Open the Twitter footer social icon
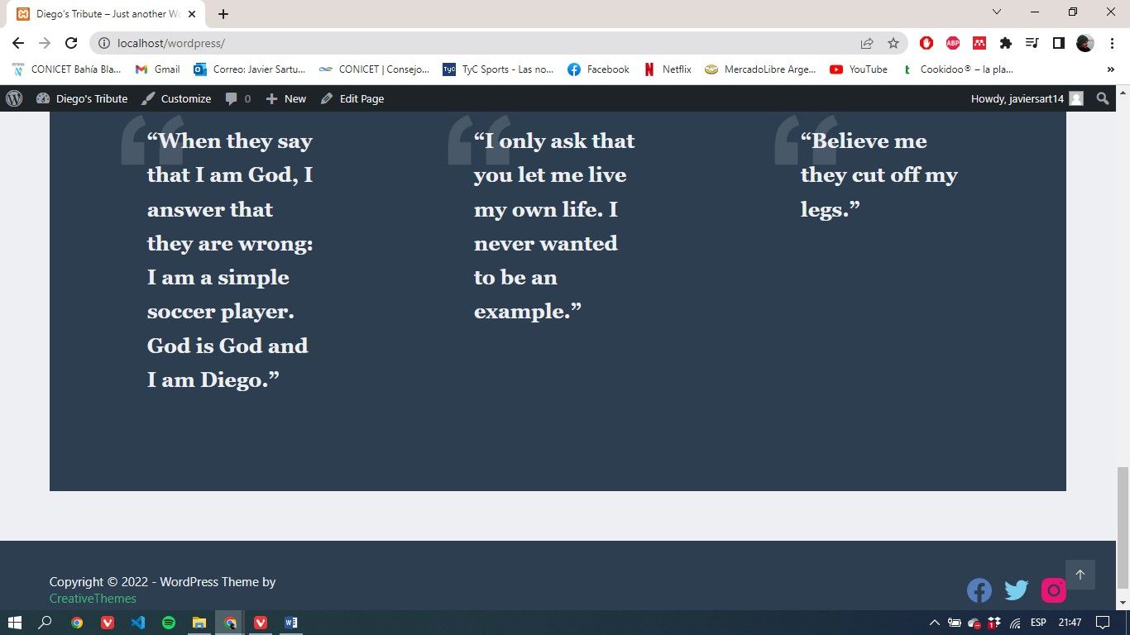Viewport: 1130px width, 635px height. (x=1016, y=590)
